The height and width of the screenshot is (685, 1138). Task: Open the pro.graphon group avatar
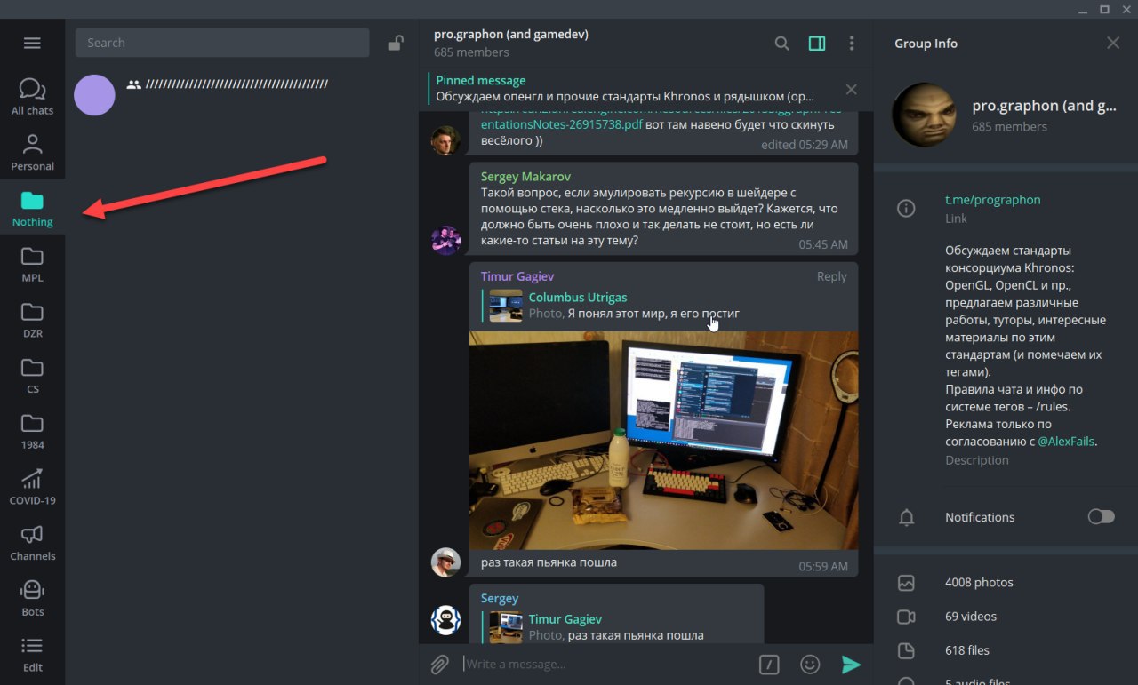pyautogui.click(x=924, y=115)
